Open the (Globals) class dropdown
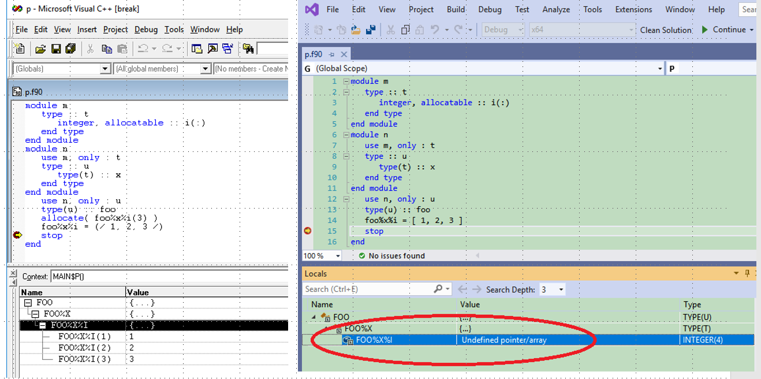The width and height of the screenshot is (761, 379). pyautogui.click(x=105, y=69)
